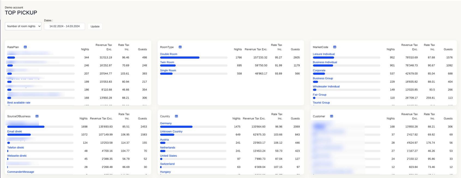The height and width of the screenshot is (178, 461).
Task: Click the Business Individual link
Action: click(x=325, y=62)
